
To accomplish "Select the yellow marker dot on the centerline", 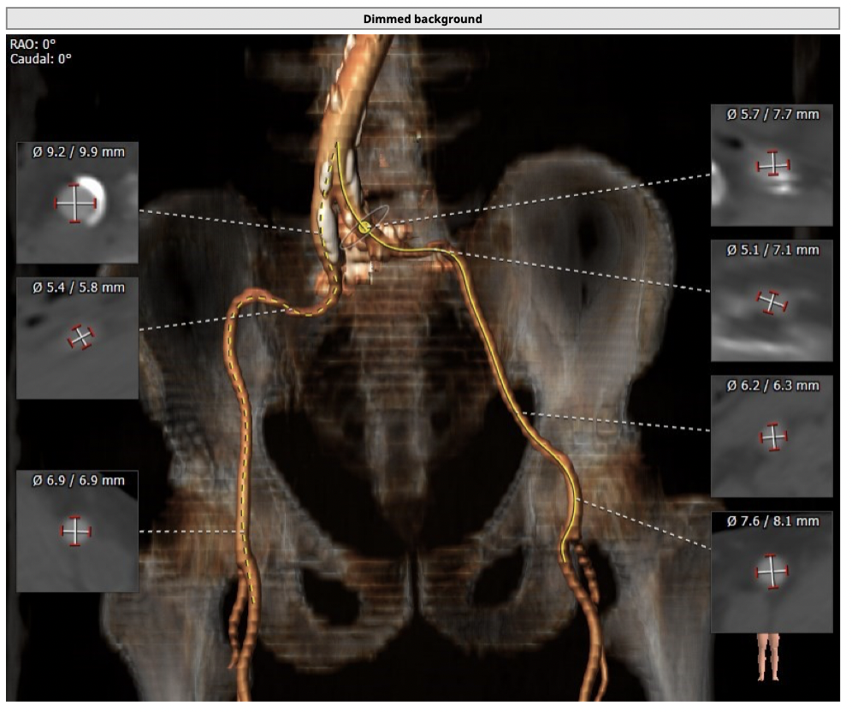I will pos(365,227).
